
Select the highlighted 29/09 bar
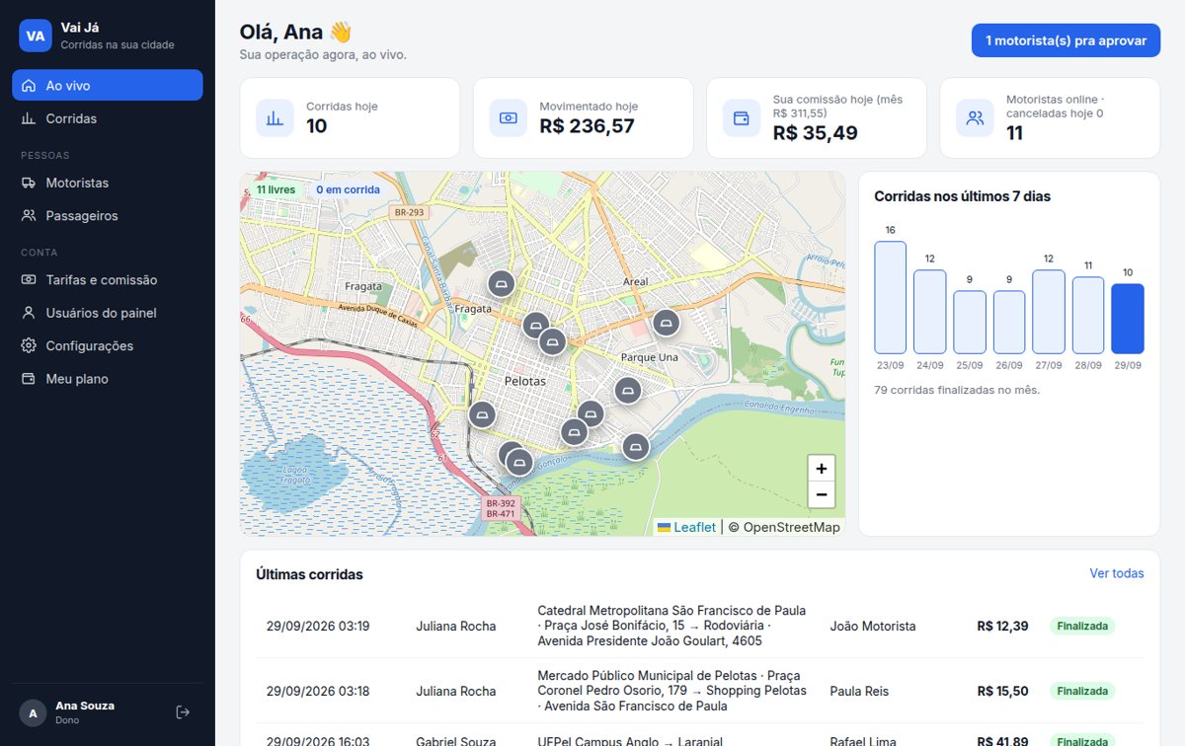point(1128,319)
